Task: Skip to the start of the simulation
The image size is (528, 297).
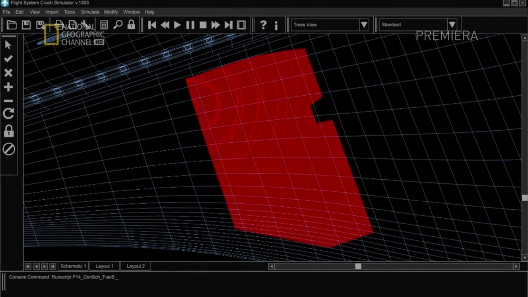Action: pos(152,25)
